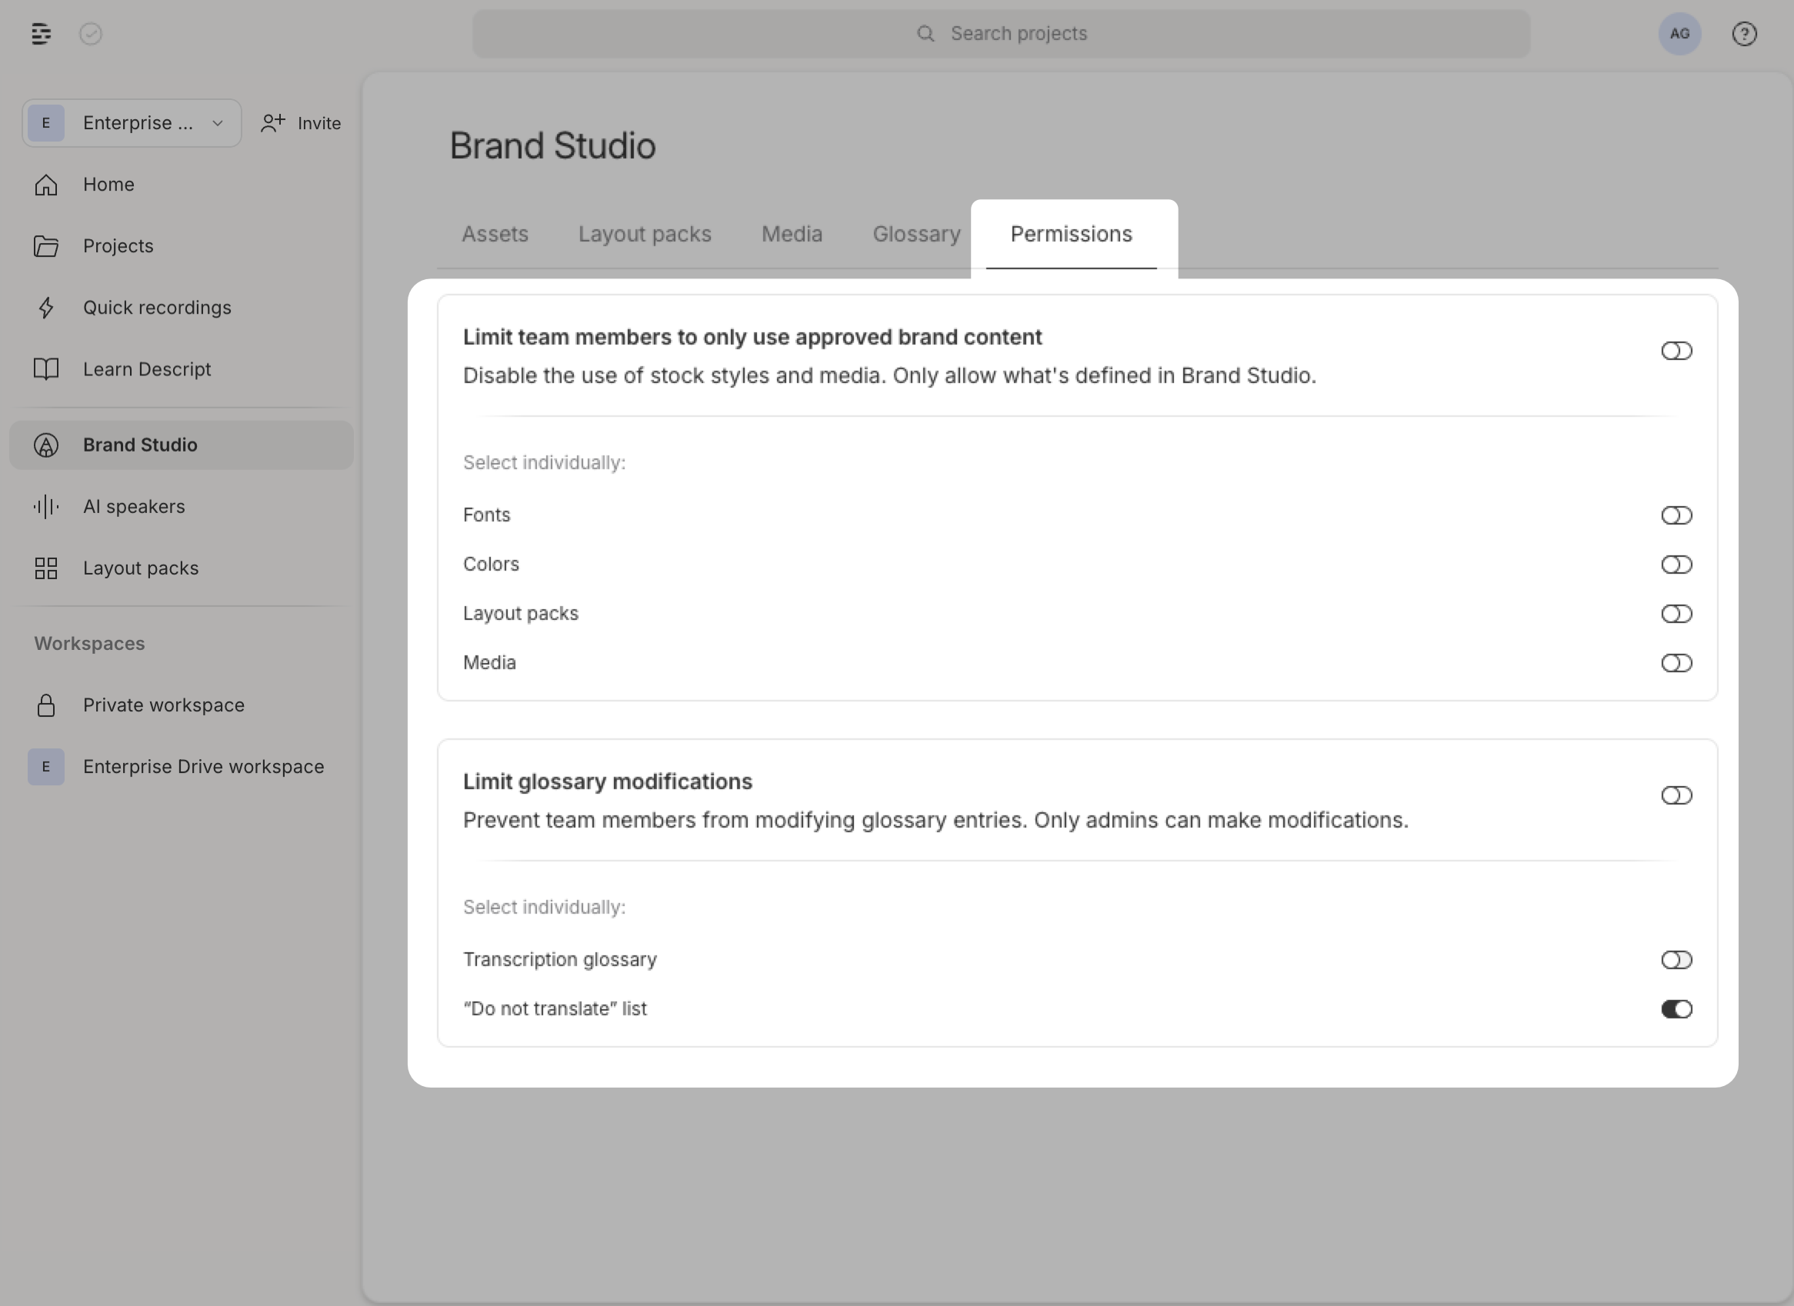
Task: Click the Brand Studio sidebar icon
Action: [45, 445]
